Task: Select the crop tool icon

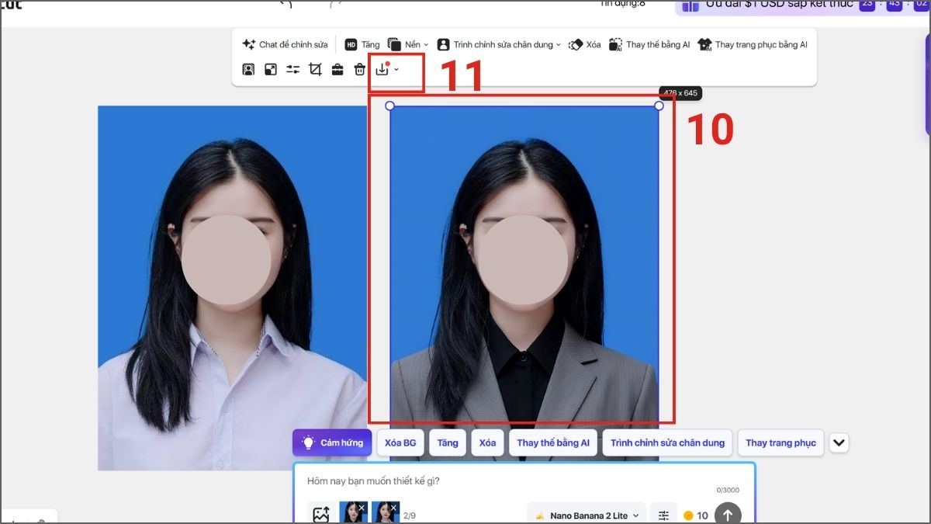Action: pyautogui.click(x=315, y=70)
